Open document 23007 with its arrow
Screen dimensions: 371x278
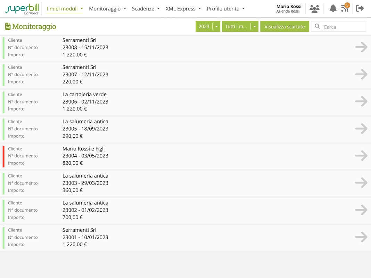pos(361,74)
